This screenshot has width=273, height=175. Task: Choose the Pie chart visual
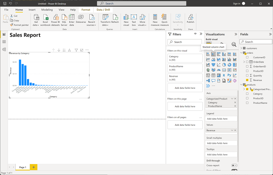pyautogui.click(x=224, y=65)
